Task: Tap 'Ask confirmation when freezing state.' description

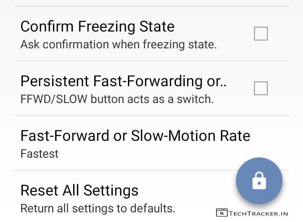Action: [x=118, y=44]
